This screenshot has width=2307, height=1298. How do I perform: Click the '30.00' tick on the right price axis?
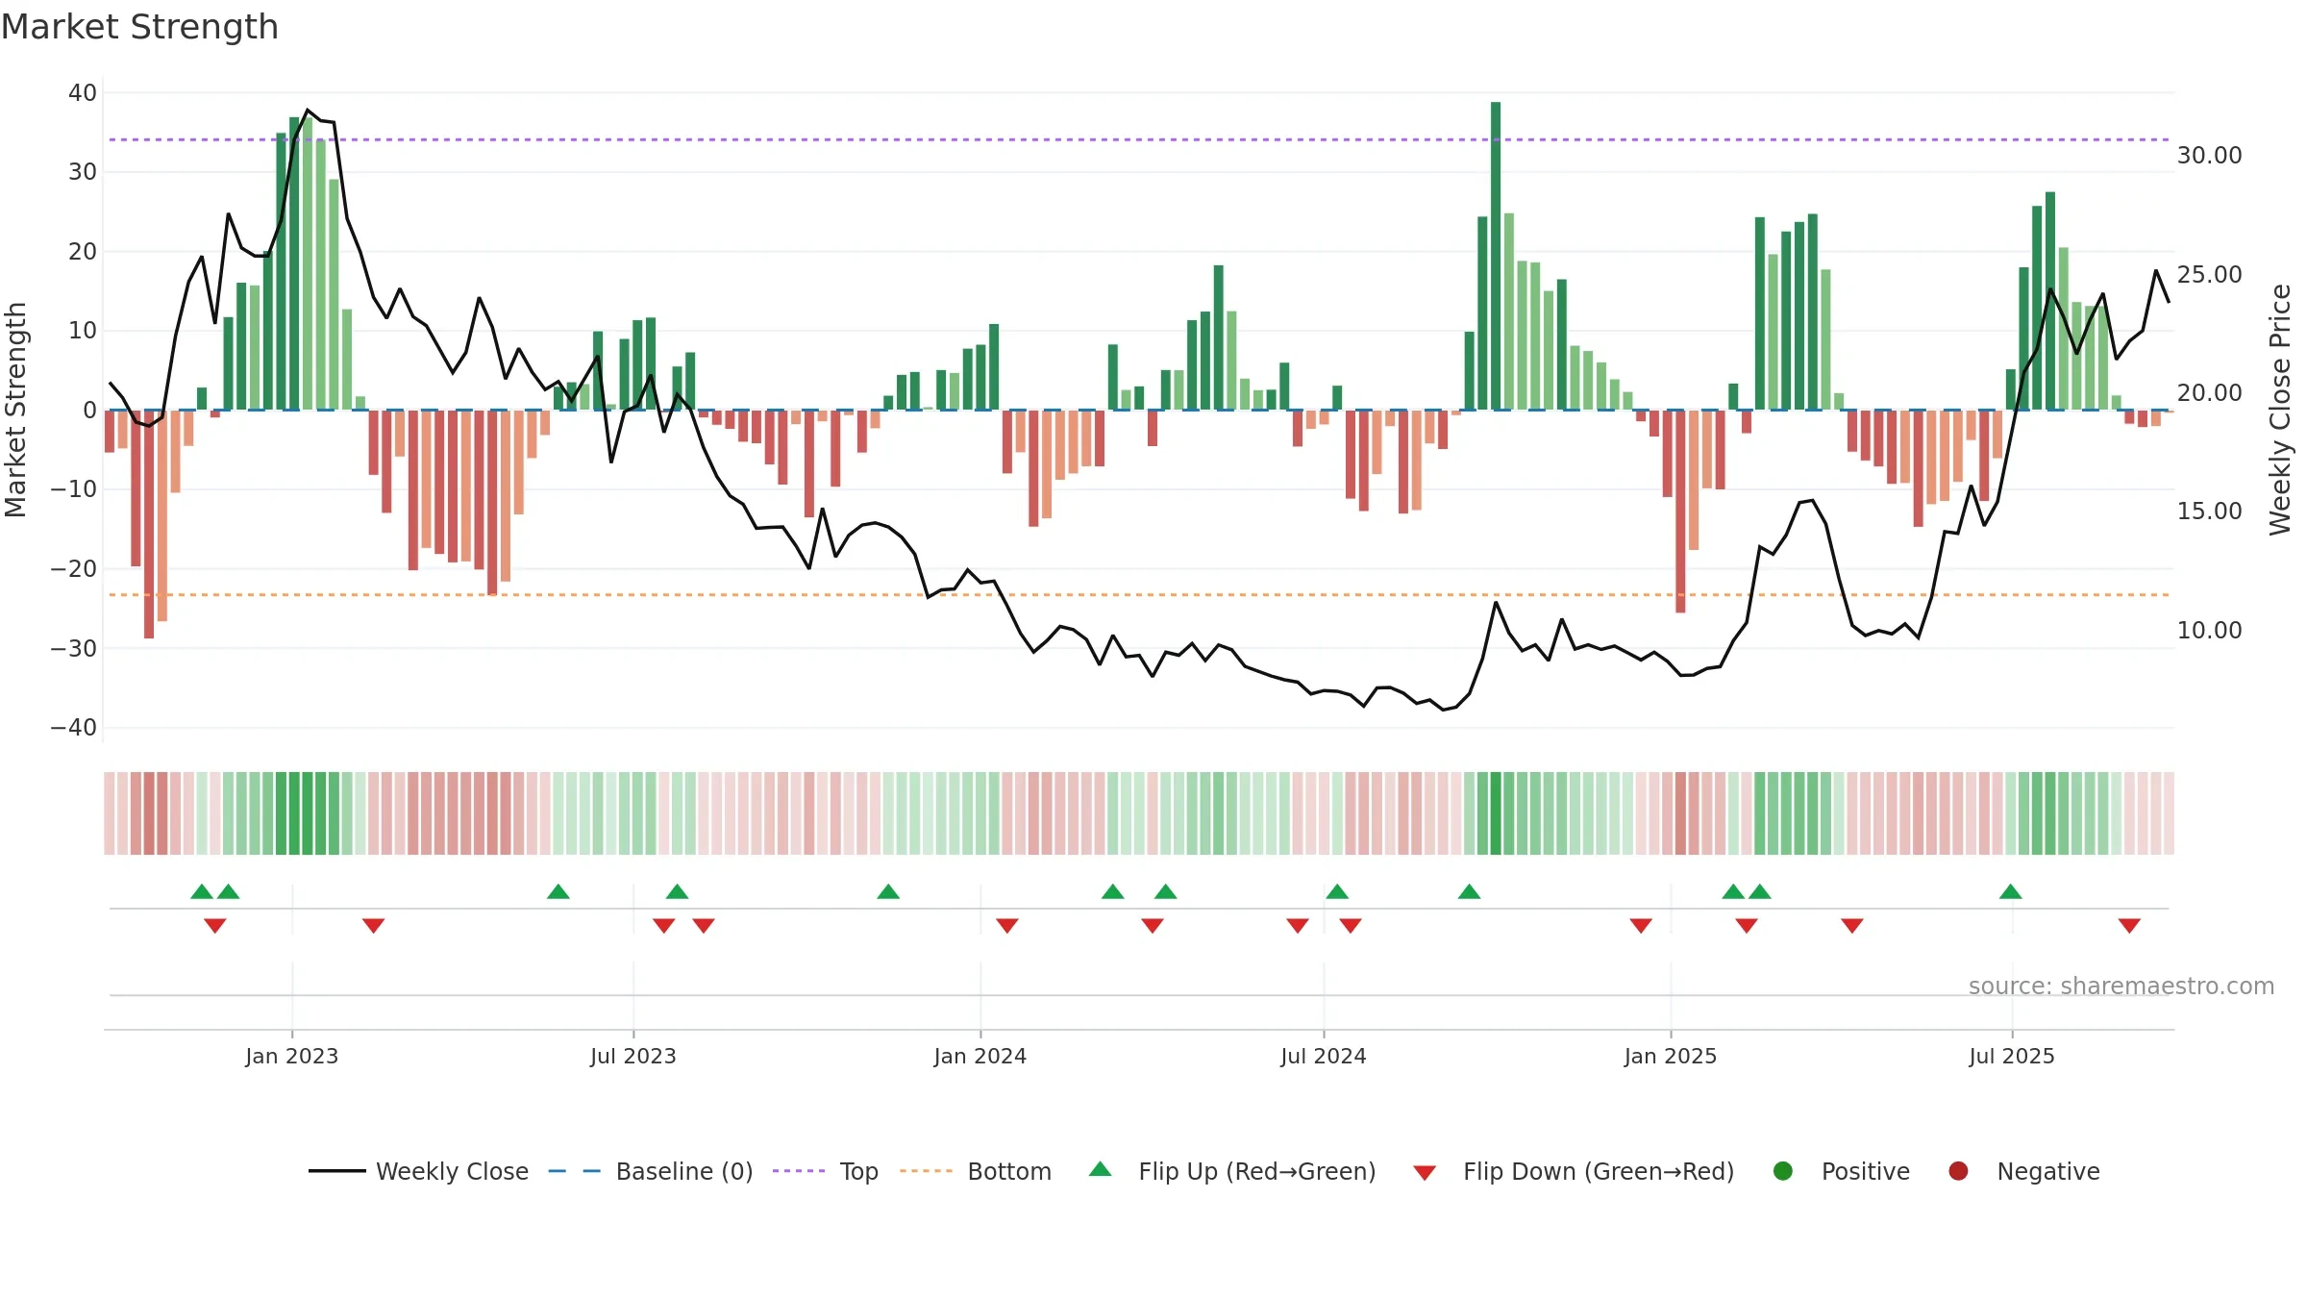pyautogui.click(x=2210, y=156)
